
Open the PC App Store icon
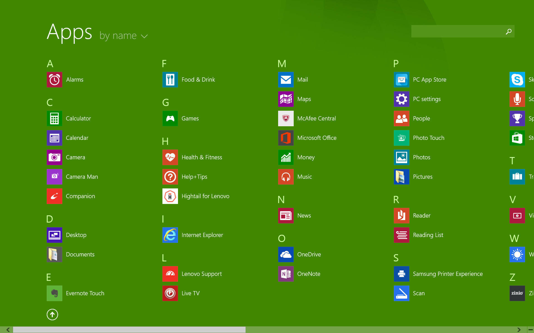pos(401,80)
